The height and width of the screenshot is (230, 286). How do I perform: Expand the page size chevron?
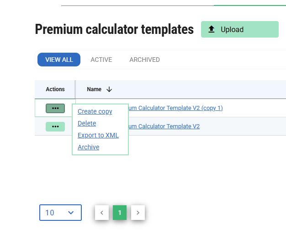71,213
